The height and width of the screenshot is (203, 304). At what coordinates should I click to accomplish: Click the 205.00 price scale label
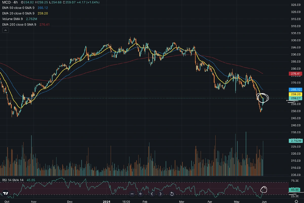tap(296, 175)
